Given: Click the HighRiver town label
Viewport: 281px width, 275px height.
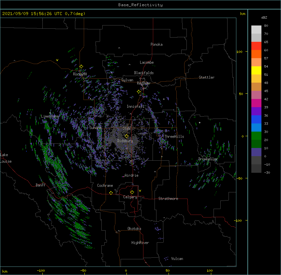Looking at the screenshot, I should pos(140,243).
